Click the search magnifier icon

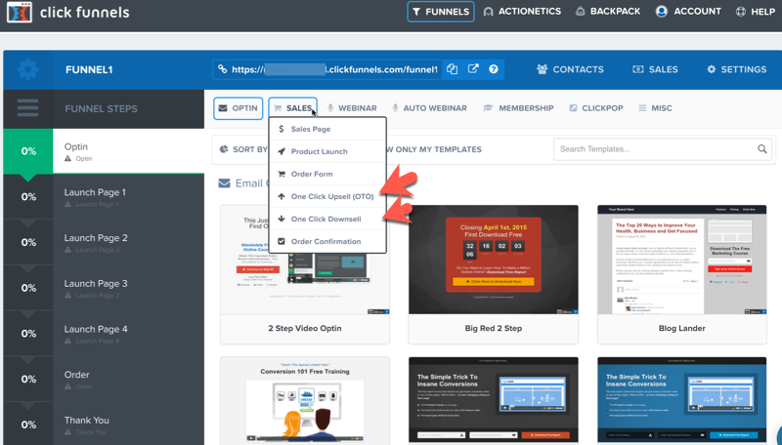point(762,149)
